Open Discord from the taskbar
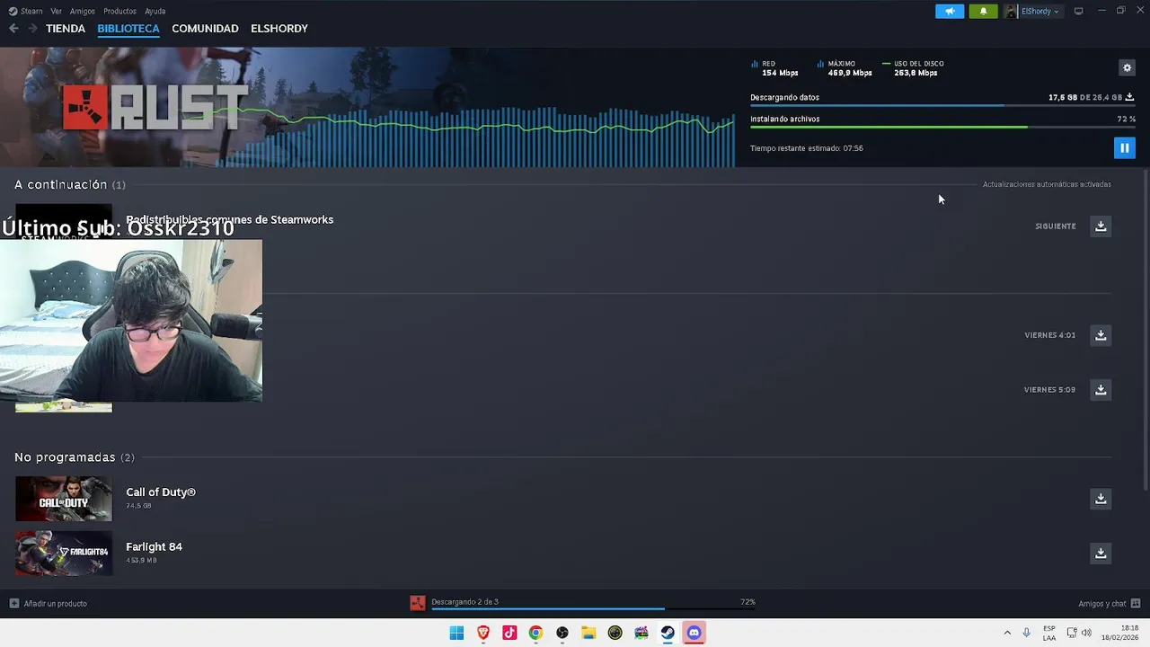 [x=694, y=633]
